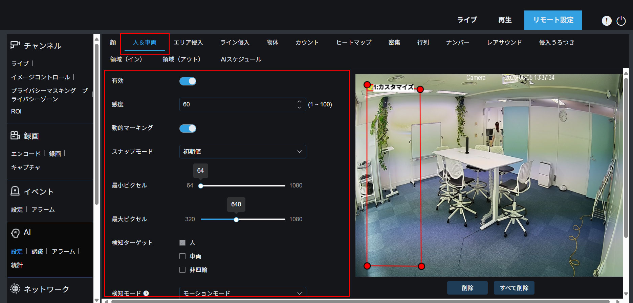
Task: Click the power logout icon
Action: 621,21
